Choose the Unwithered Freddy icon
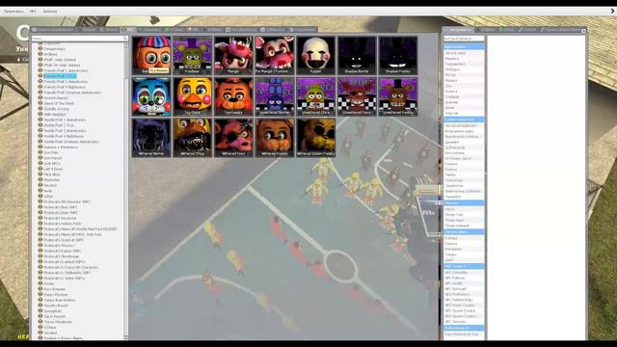Screen dimensions: 617x347 point(398,96)
